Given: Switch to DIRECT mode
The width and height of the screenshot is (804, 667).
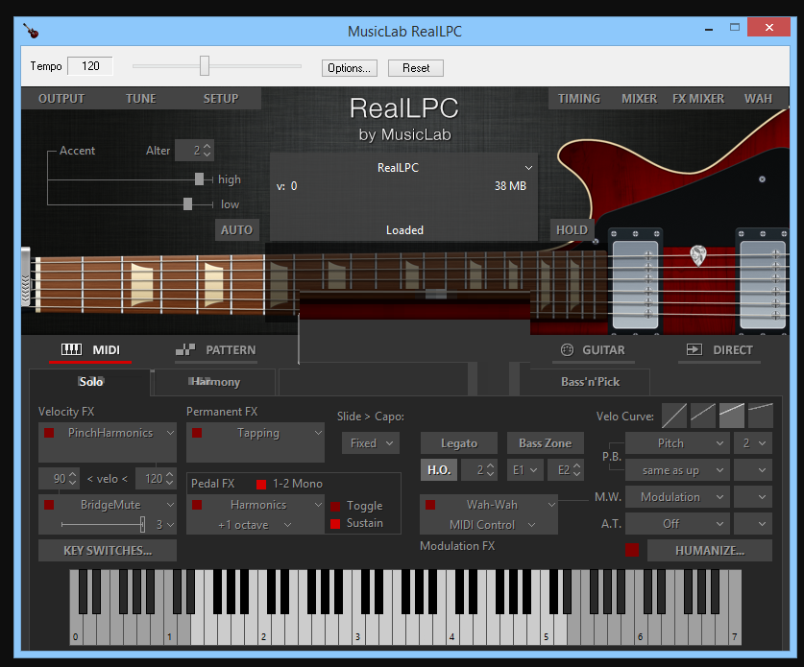Looking at the screenshot, I should pos(719,350).
